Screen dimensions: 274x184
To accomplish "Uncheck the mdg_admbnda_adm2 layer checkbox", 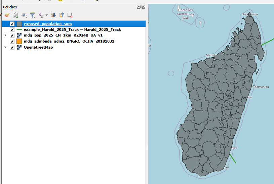I will [12, 41].
